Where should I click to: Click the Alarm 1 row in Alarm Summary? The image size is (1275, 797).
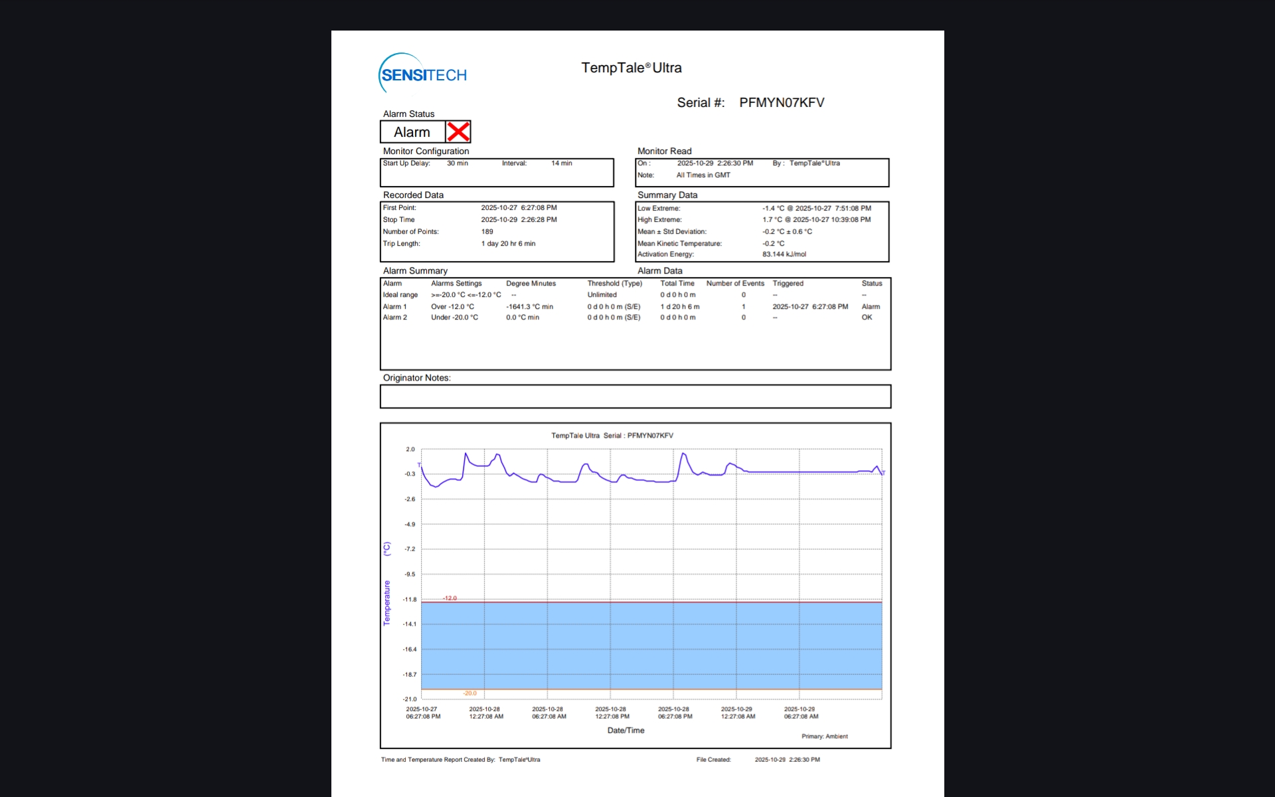click(x=394, y=307)
